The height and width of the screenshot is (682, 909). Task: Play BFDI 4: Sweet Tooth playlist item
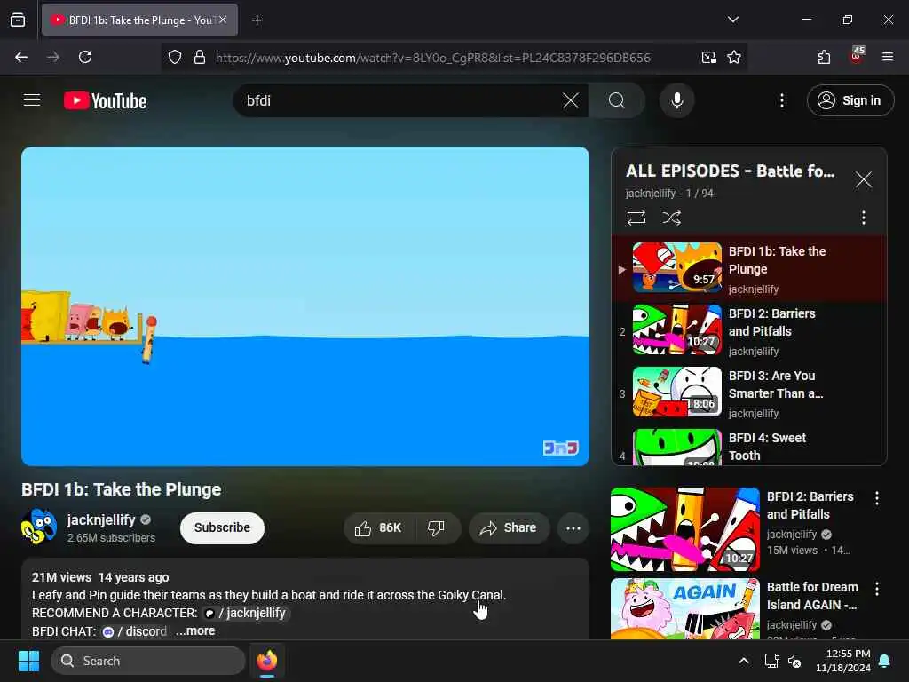pyautogui.click(x=749, y=446)
